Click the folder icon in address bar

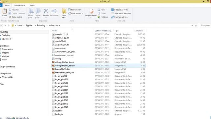(x=13, y=25)
